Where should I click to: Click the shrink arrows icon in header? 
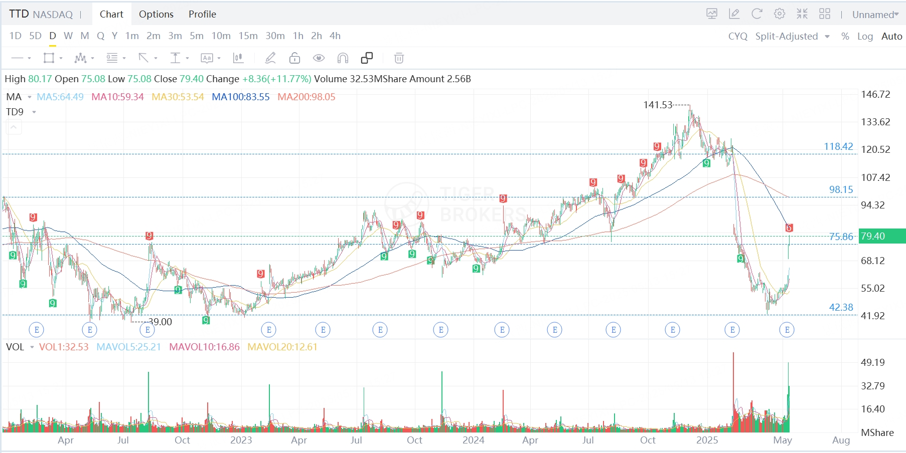[x=802, y=14]
